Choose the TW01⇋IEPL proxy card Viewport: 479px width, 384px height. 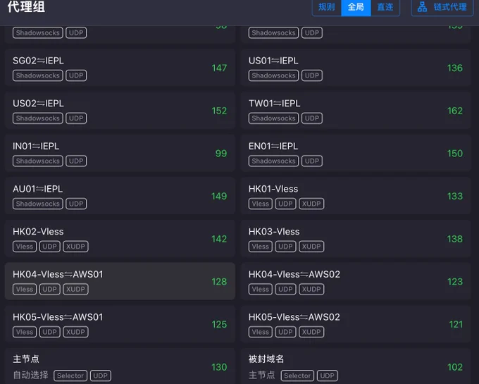pos(356,111)
